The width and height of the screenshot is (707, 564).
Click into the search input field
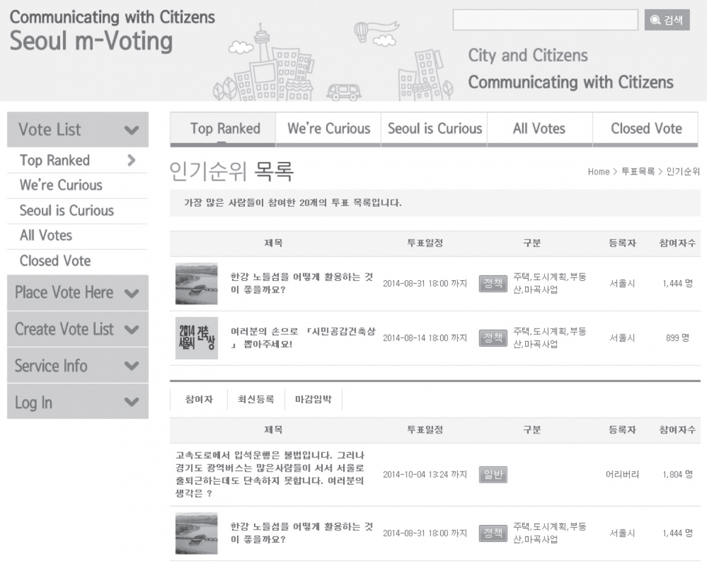[x=545, y=20]
